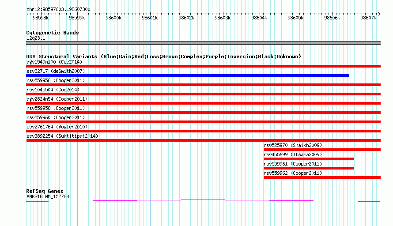The height and width of the screenshot is (226, 393).
Task: Click the 12q23.1 cytogenetic band label
Action: pyautogui.click(x=36, y=38)
